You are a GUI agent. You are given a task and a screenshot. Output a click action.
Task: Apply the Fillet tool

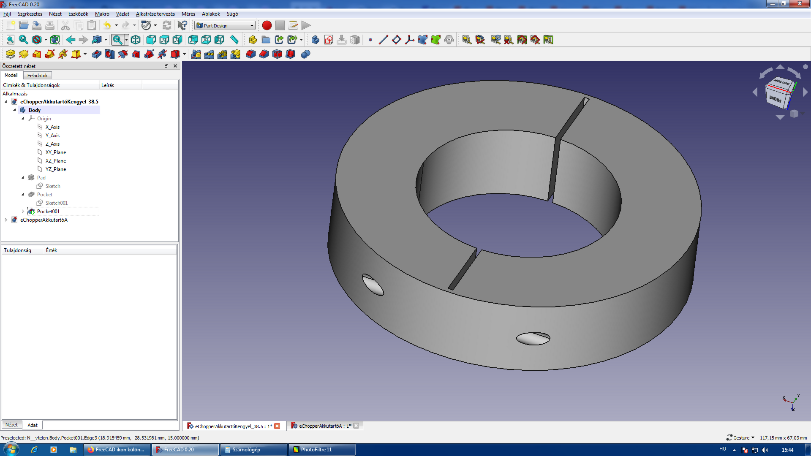pyautogui.click(x=251, y=54)
